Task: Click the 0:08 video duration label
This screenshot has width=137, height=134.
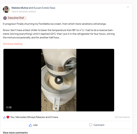Action: pos(9,107)
